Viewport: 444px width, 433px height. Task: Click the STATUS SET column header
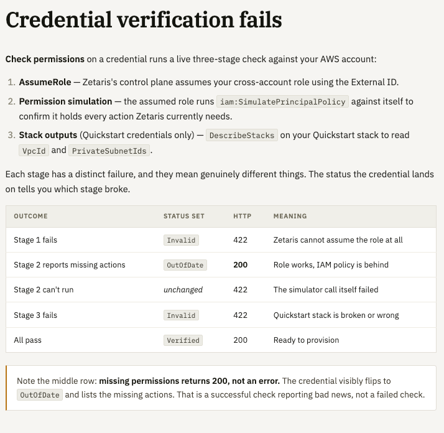pos(184,216)
